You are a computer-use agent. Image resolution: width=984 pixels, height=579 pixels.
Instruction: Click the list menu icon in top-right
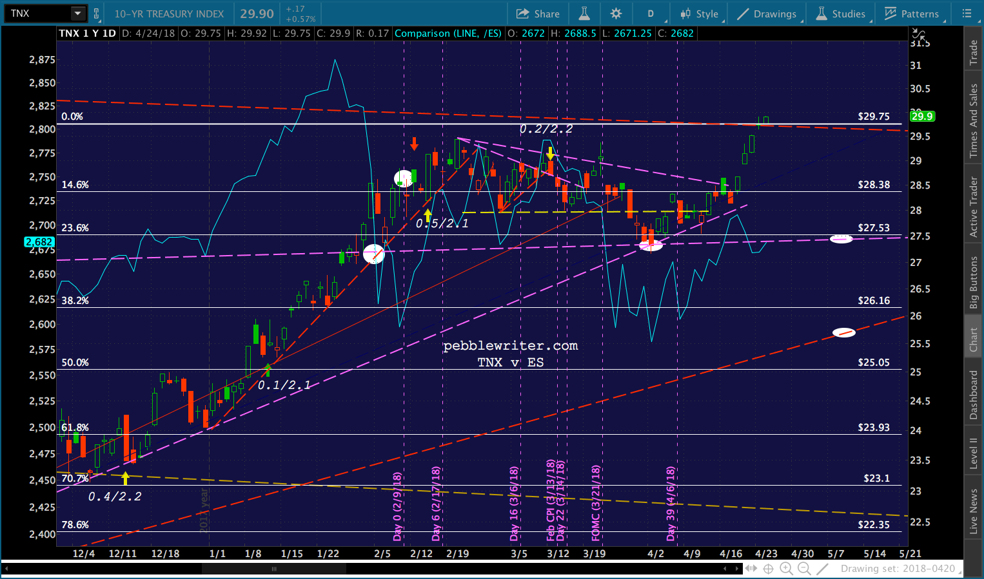967,14
